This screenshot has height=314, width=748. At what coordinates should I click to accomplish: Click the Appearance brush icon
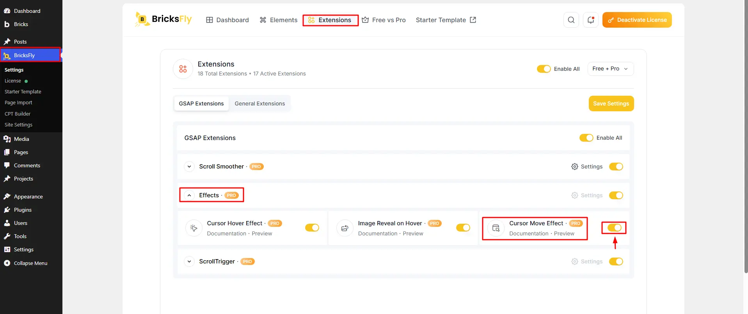7,196
